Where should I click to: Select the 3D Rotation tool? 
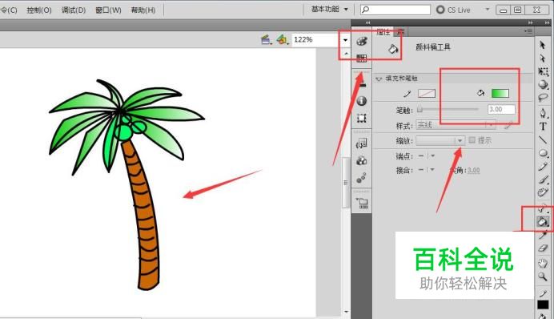point(543,84)
